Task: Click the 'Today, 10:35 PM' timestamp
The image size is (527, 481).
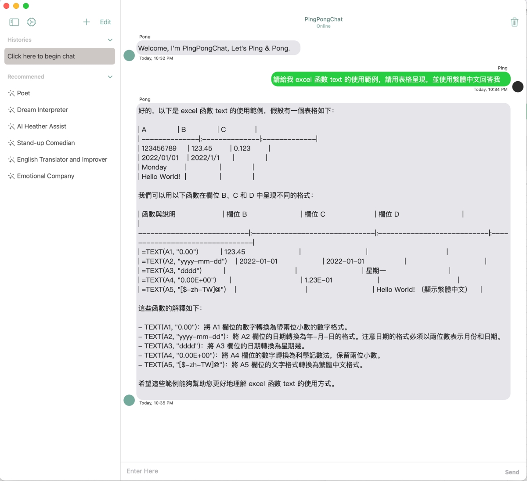Action: [156, 403]
